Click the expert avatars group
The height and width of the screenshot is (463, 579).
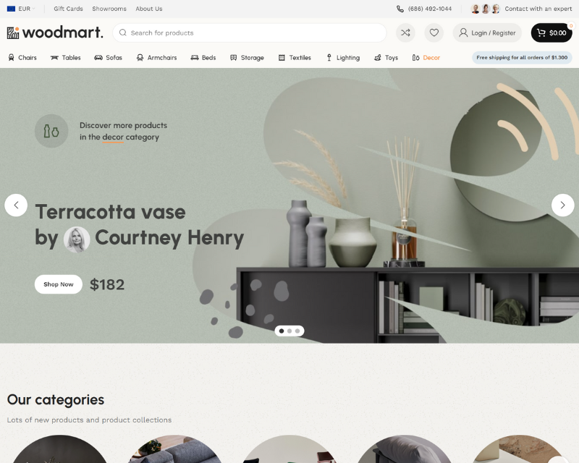click(485, 9)
